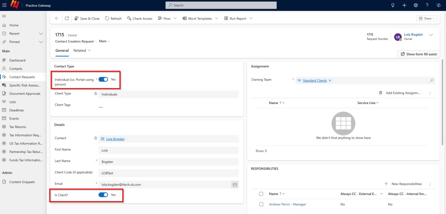Image resolution: width=446 pixels, height=214 pixels.
Task: Open the Share dropdown
Action: pyautogui.click(x=426, y=18)
